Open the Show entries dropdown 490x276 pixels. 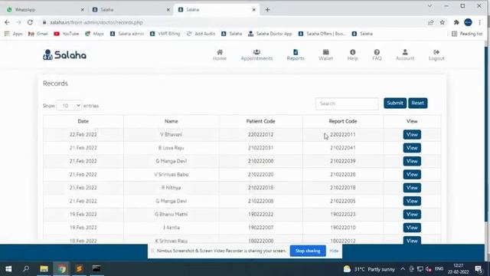coord(69,106)
